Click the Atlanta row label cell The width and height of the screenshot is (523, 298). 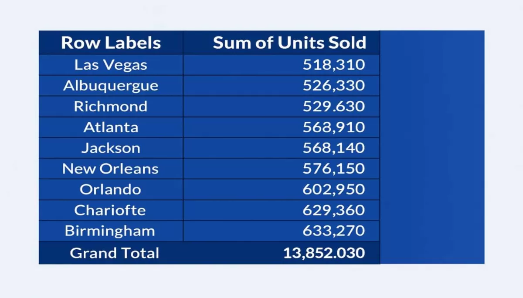click(111, 127)
